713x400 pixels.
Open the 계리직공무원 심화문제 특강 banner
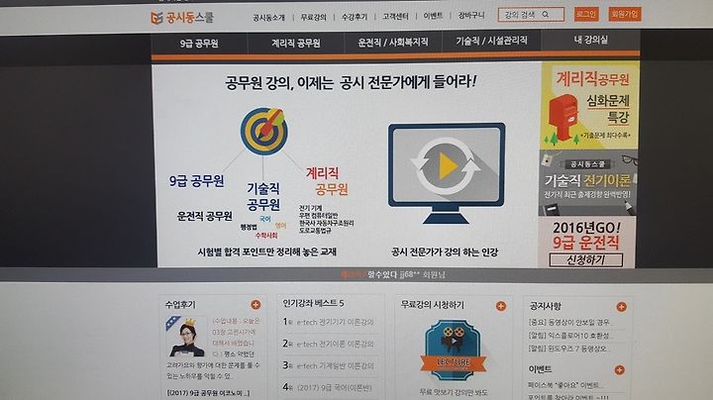[x=590, y=106]
